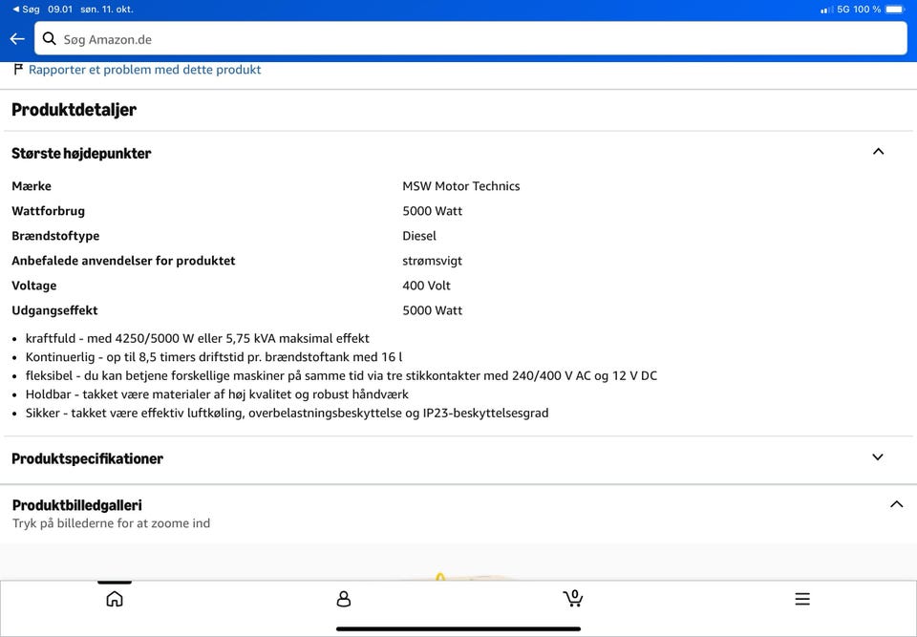Tap the iOS home indicator bar
Screen dimensions: 917x637
click(x=458, y=629)
